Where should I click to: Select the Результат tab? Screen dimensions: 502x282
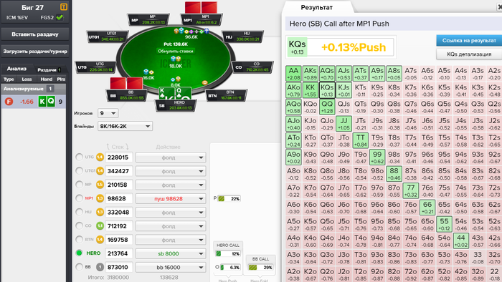tap(317, 7)
